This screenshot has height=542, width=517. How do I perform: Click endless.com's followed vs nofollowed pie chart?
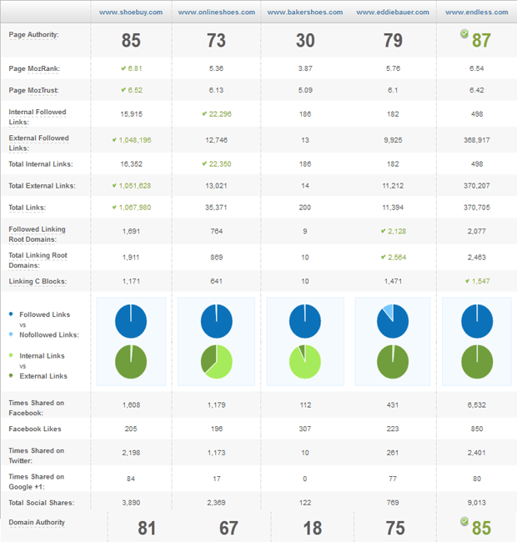[477, 321]
